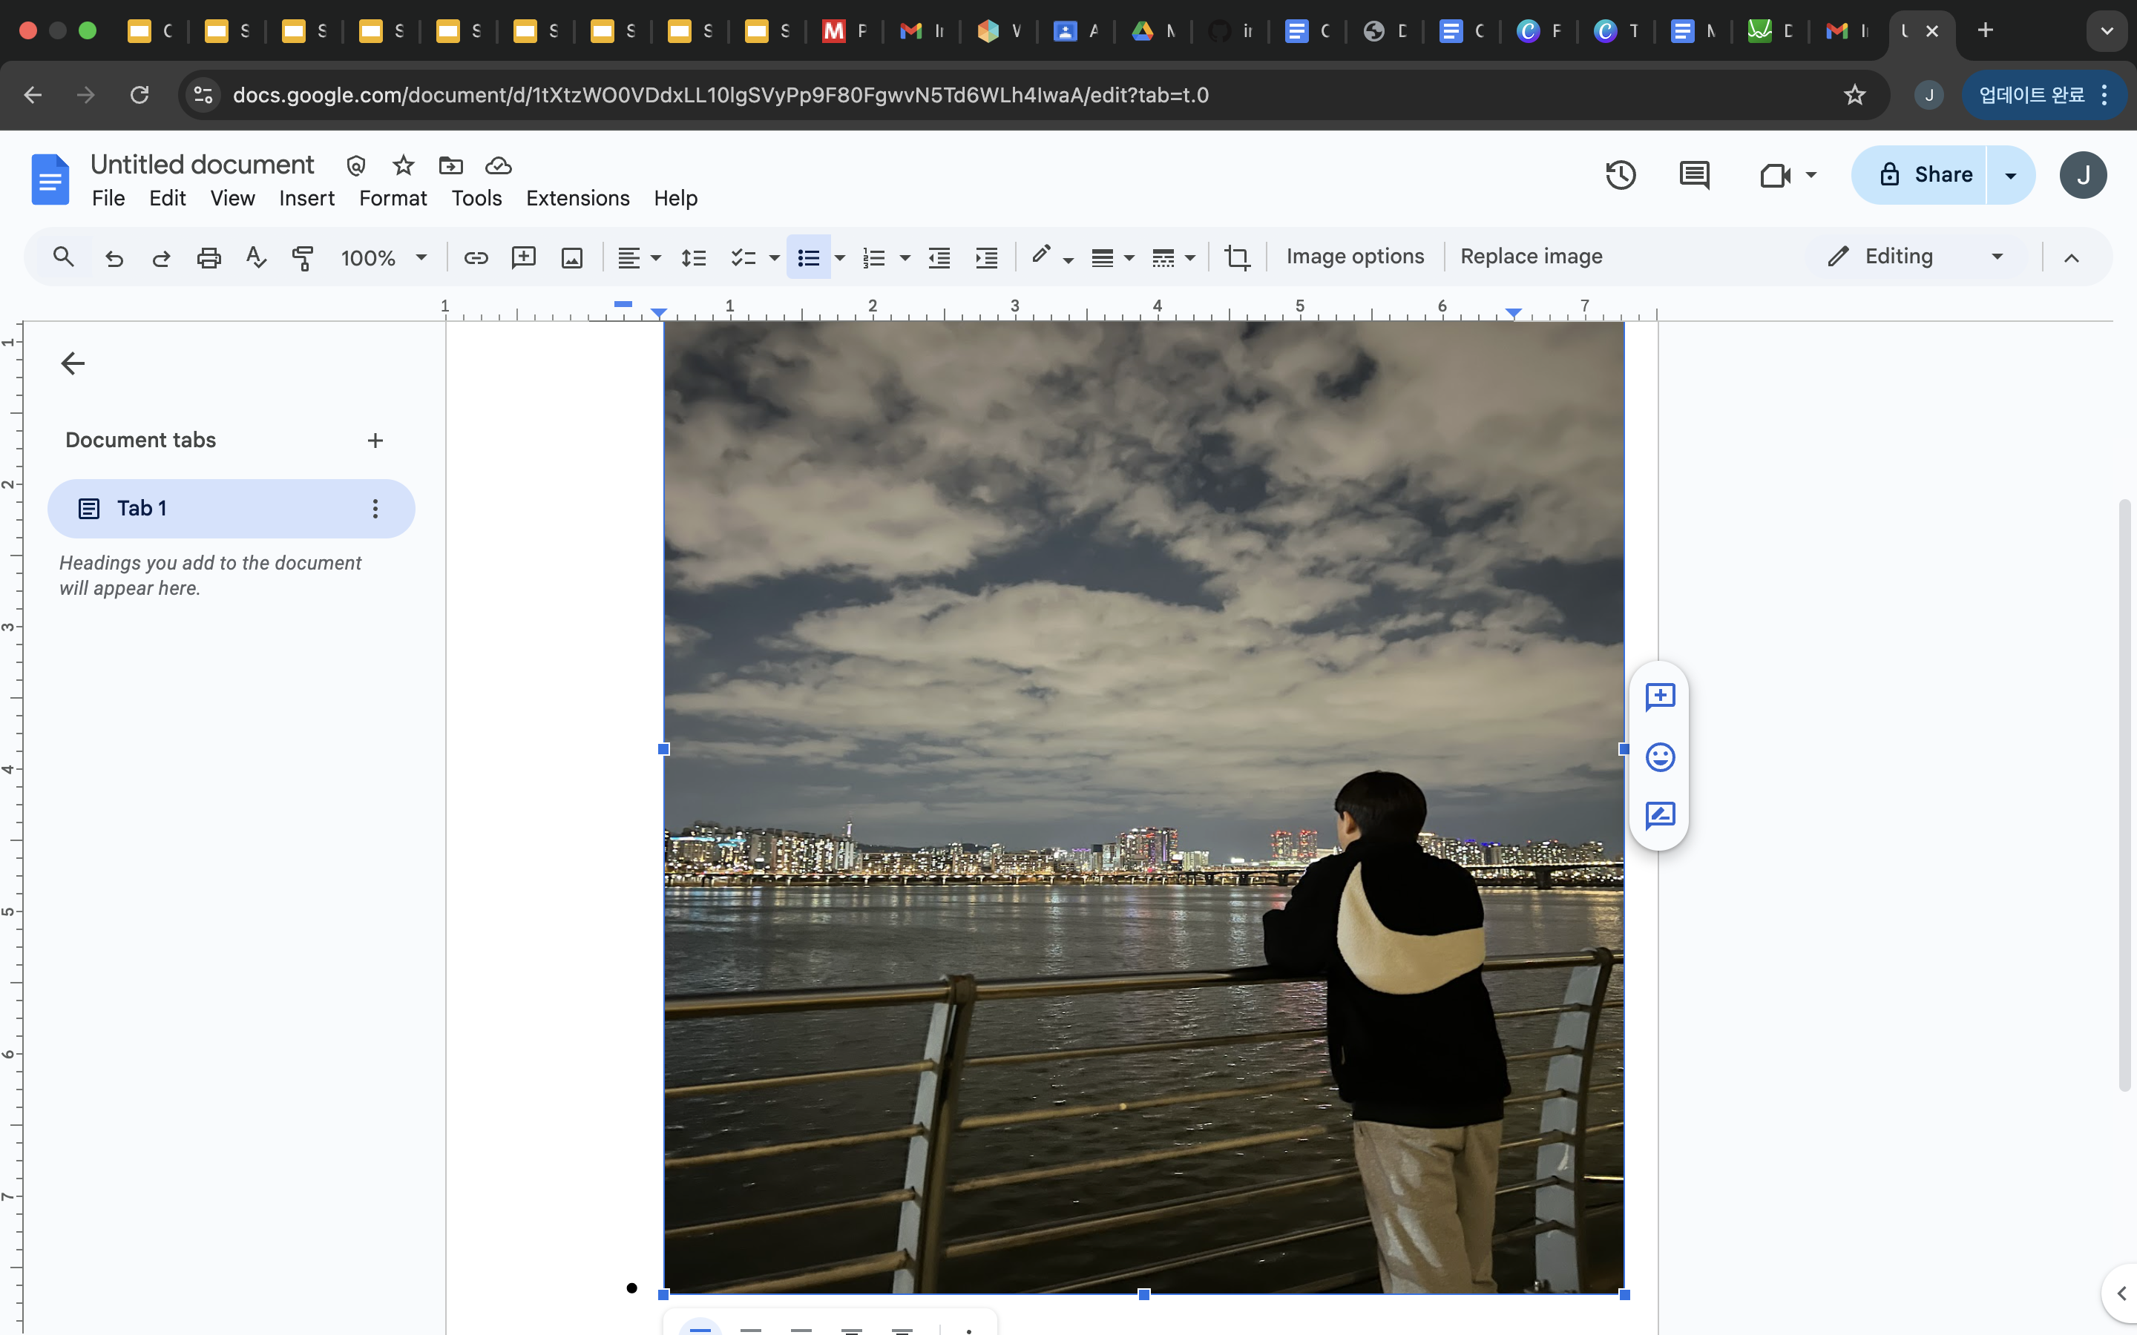Click the suggest edits side icon
This screenshot has height=1335, width=2137.
pyautogui.click(x=1660, y=815)
